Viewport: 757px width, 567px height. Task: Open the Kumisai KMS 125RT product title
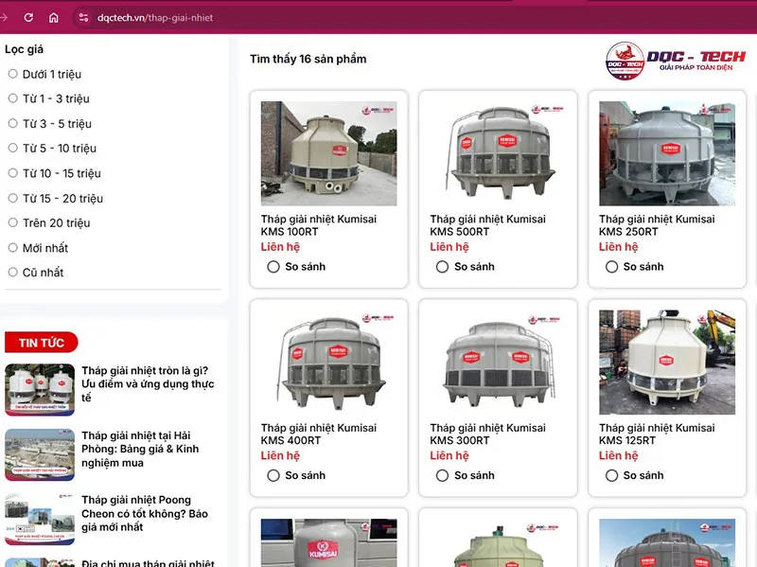tap(657, 434)
